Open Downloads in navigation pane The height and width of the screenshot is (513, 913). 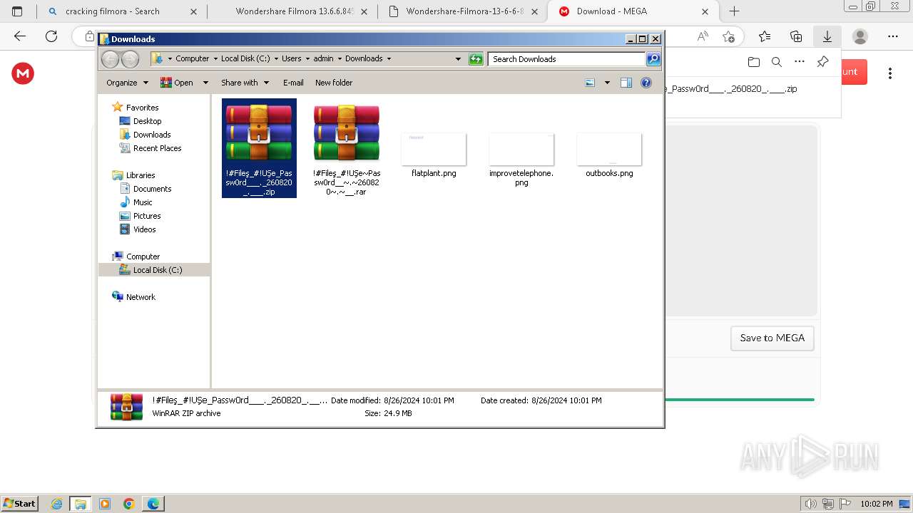[x=152, y=135]
